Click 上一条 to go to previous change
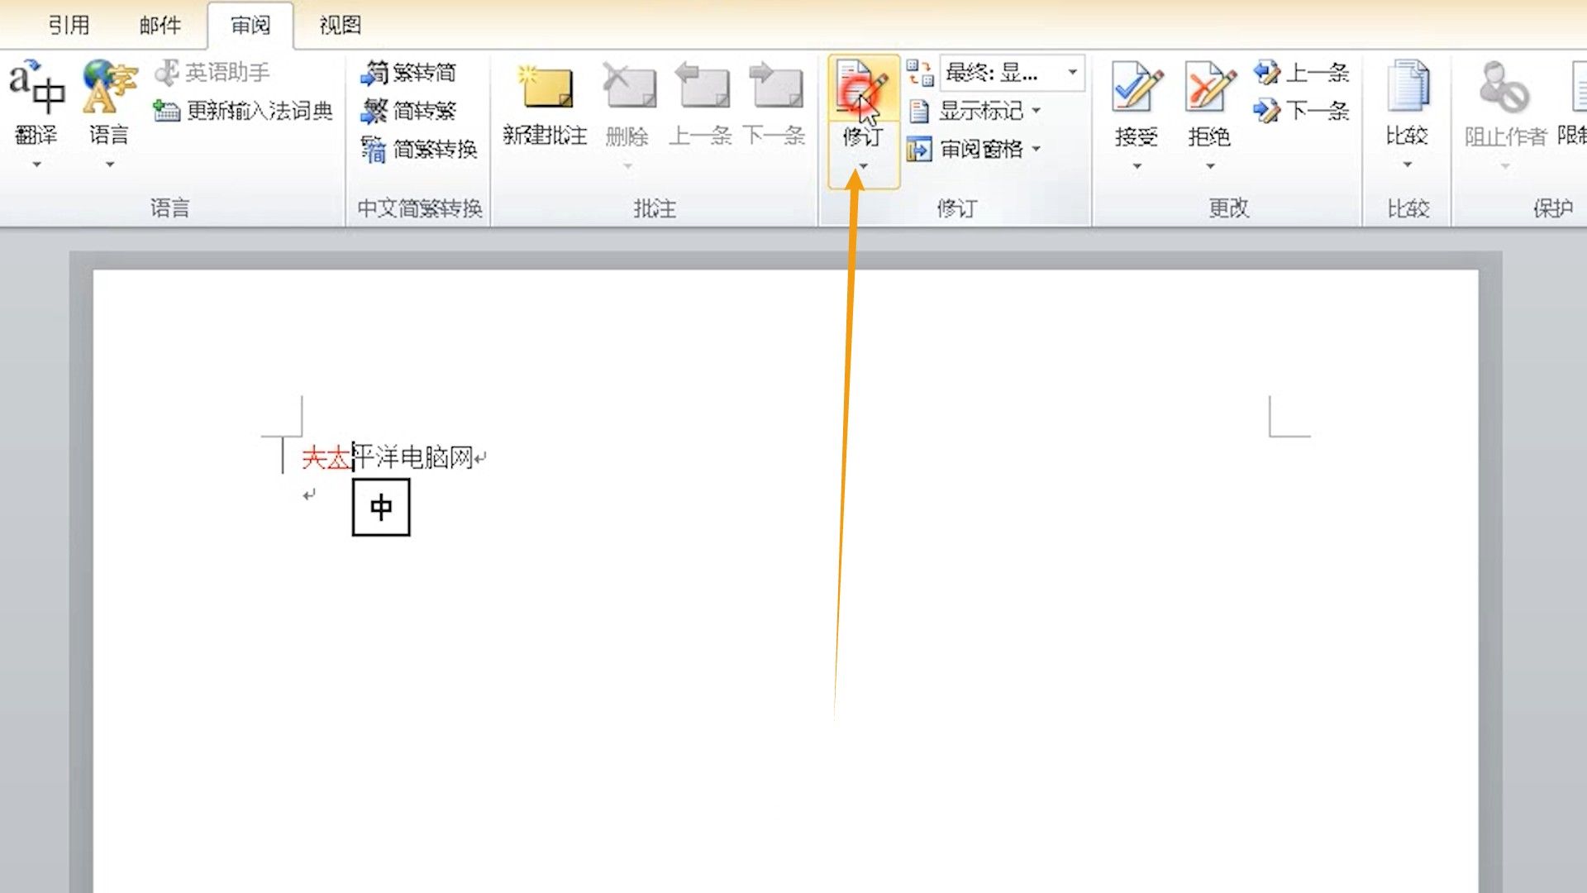This screenshot has width=1587, height=893. [1302, 73]
